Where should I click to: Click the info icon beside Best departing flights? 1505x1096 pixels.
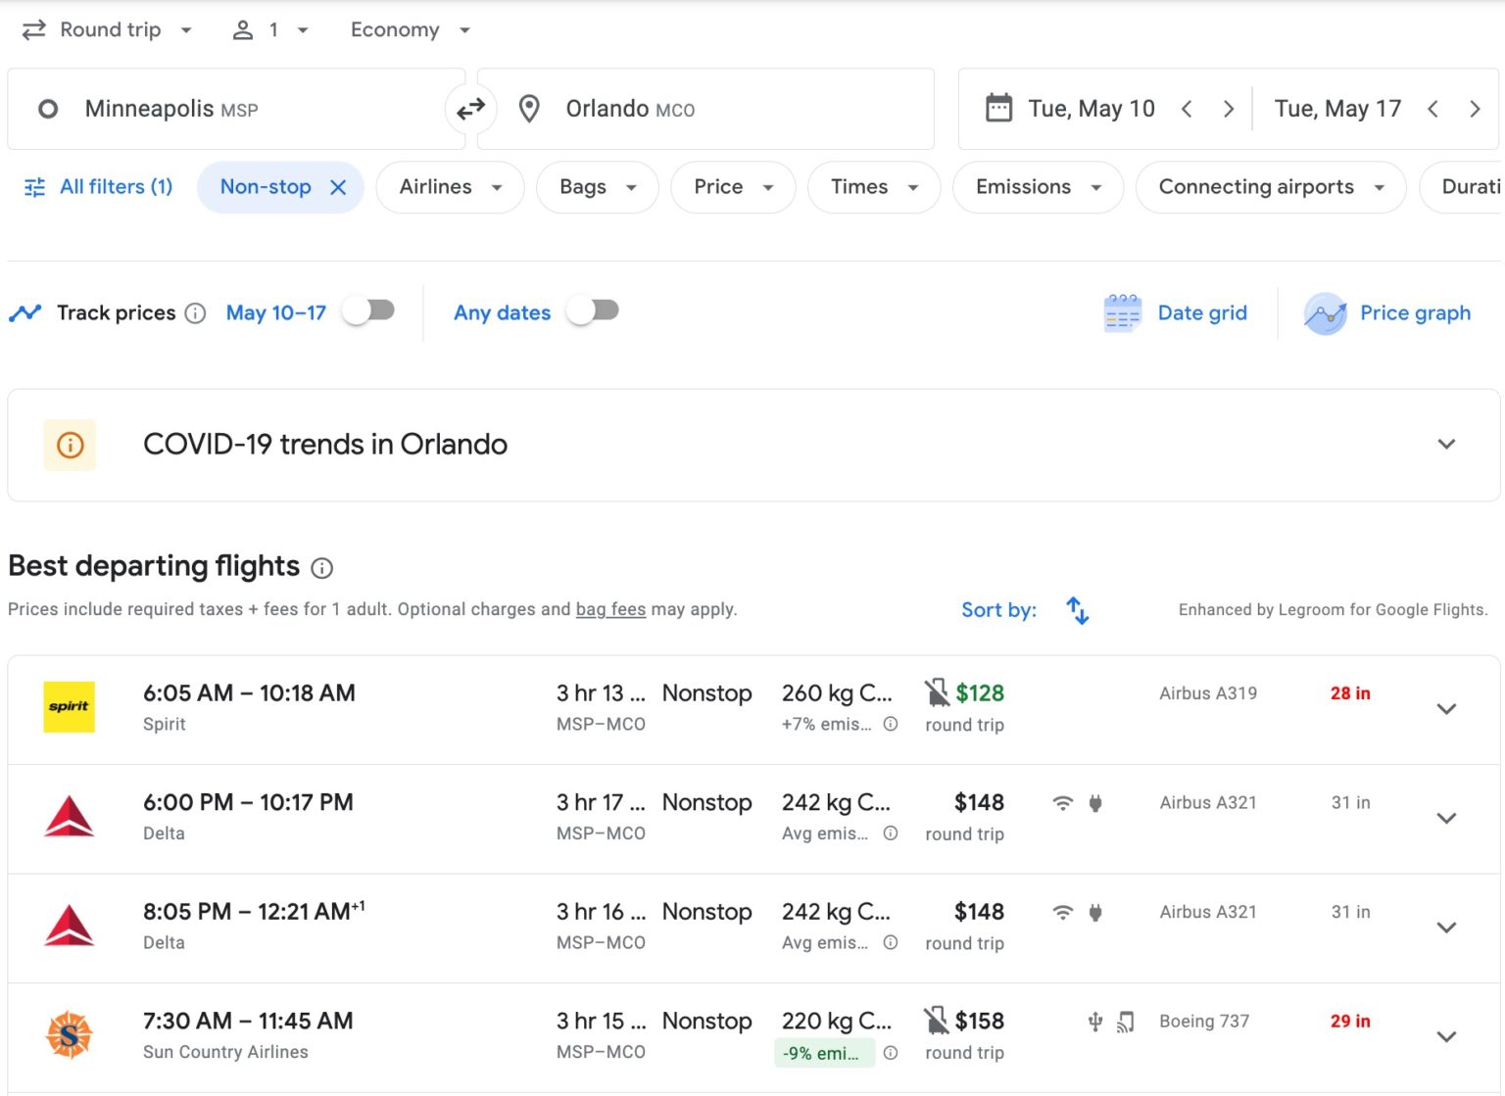pos(321,568)
